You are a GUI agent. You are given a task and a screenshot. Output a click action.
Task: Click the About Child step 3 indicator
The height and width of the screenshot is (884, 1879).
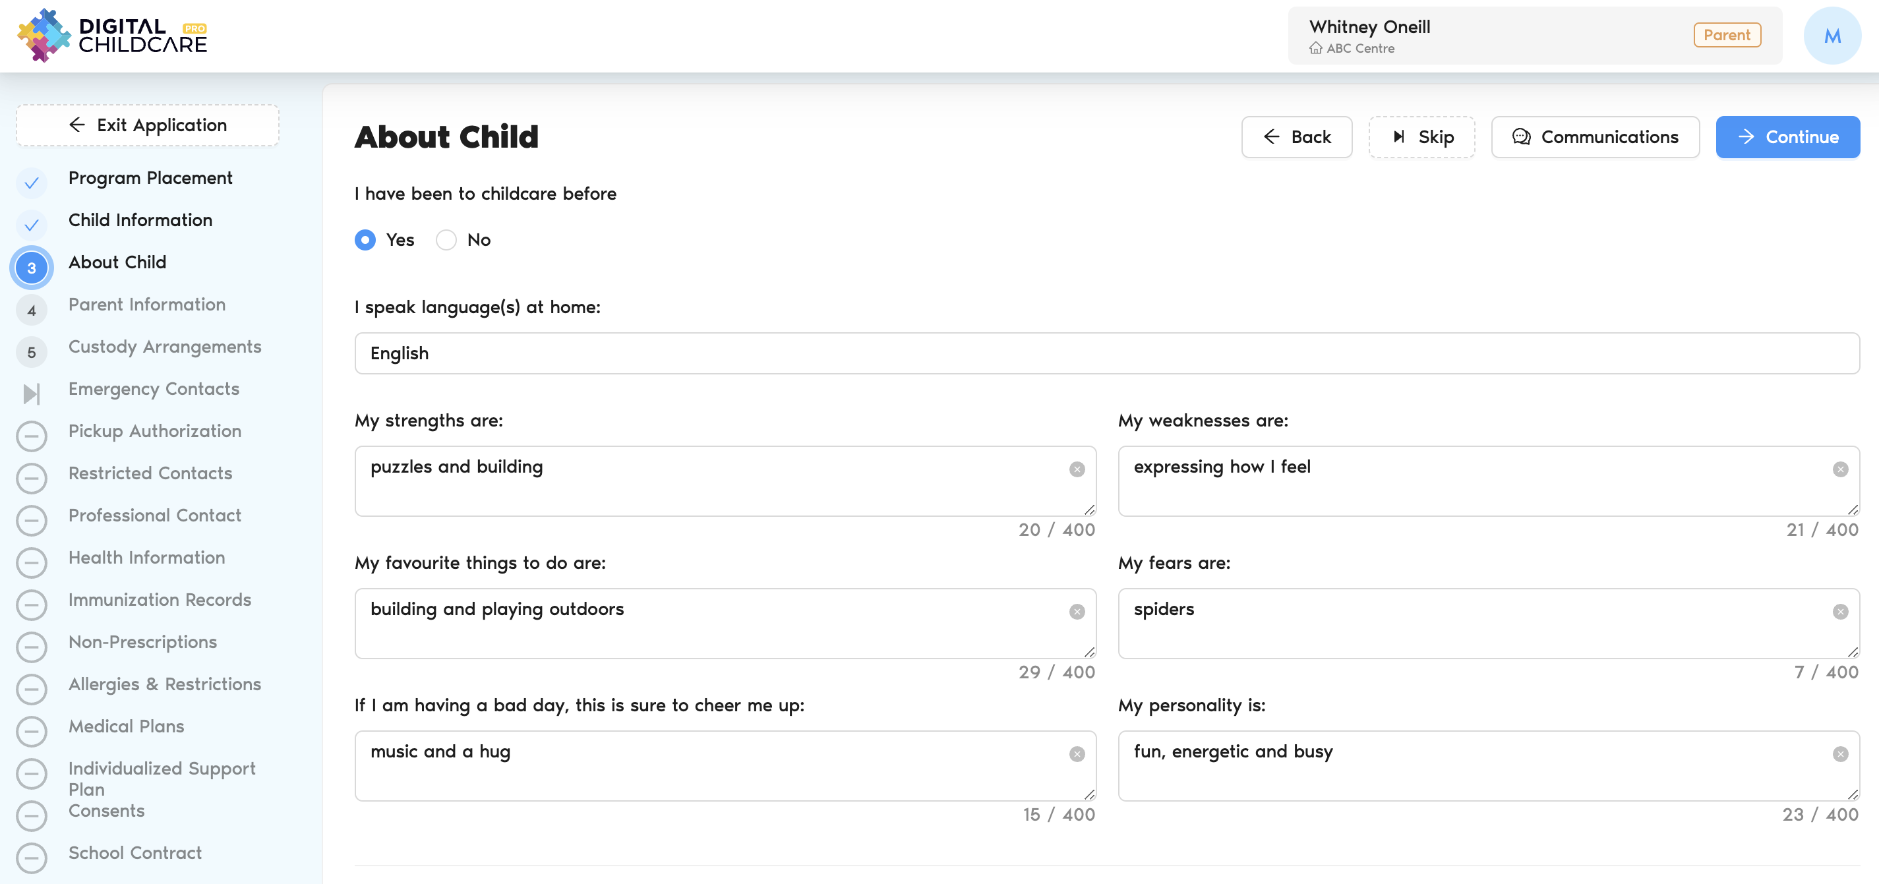[32, 268]
